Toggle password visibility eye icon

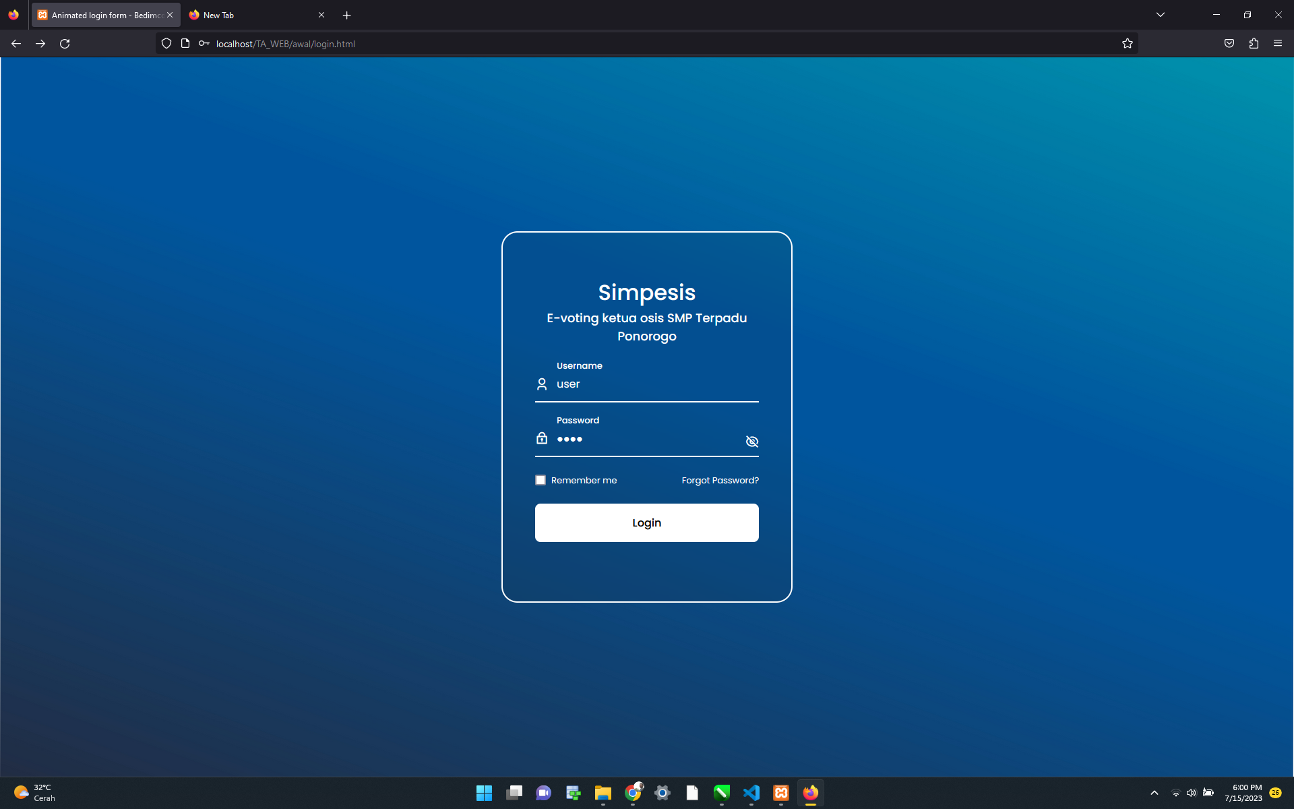(x=752, y=442)
